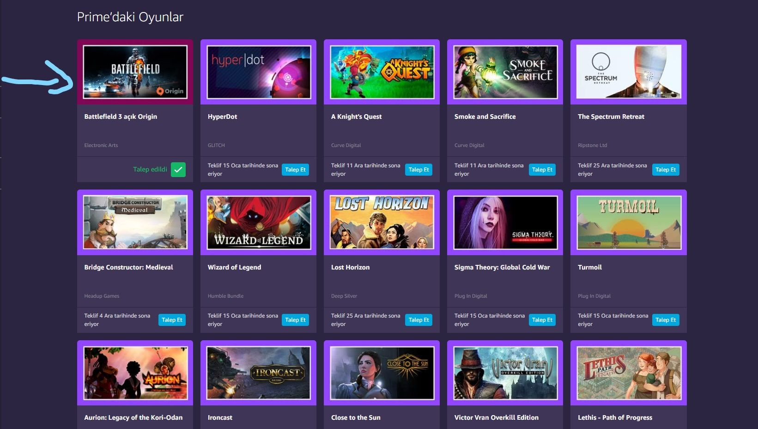Screen dimensions: 758x429
Task: Click the 'Electronic Arts' publisher label
Action: pyautogui.click(x=101, y=145)
